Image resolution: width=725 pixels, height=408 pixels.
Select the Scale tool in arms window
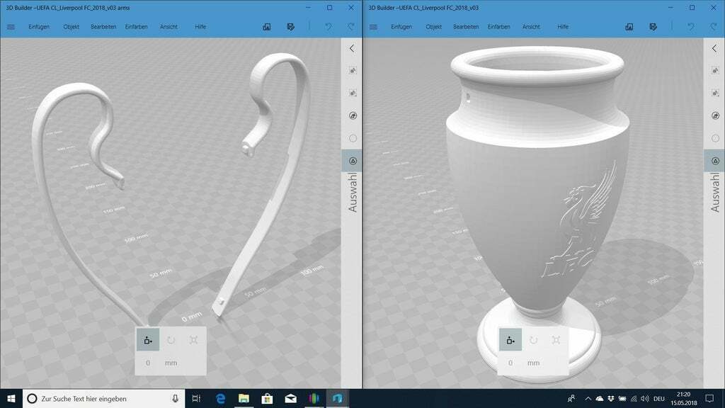[194, 340]
